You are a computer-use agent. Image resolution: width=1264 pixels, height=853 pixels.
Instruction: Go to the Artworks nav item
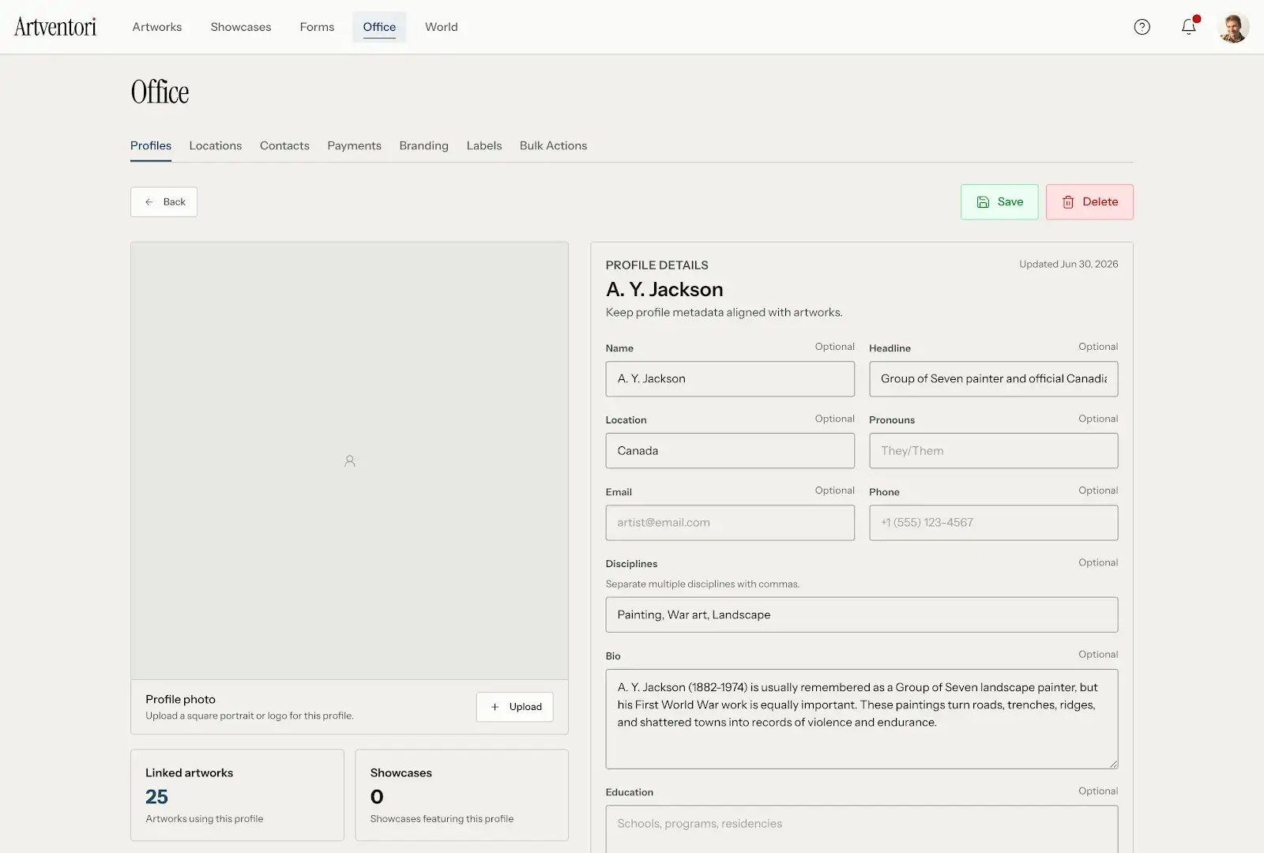coord(157,27)
